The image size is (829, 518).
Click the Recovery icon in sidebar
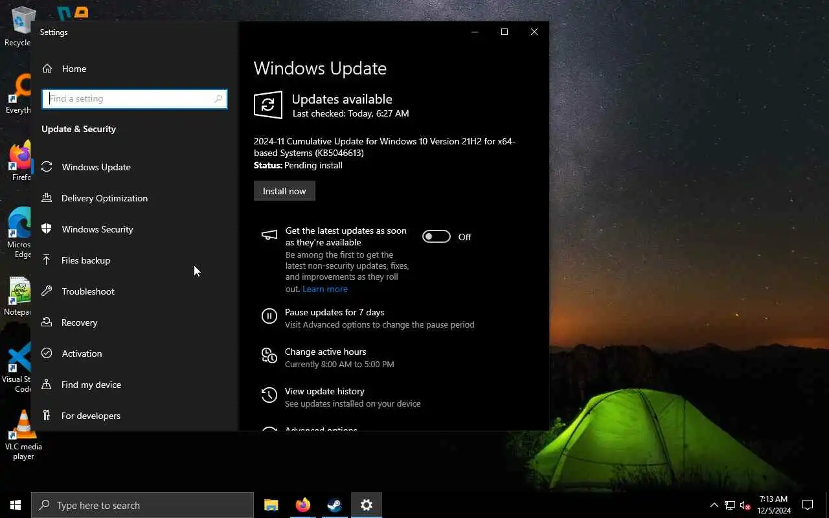[x=47, y=322]
